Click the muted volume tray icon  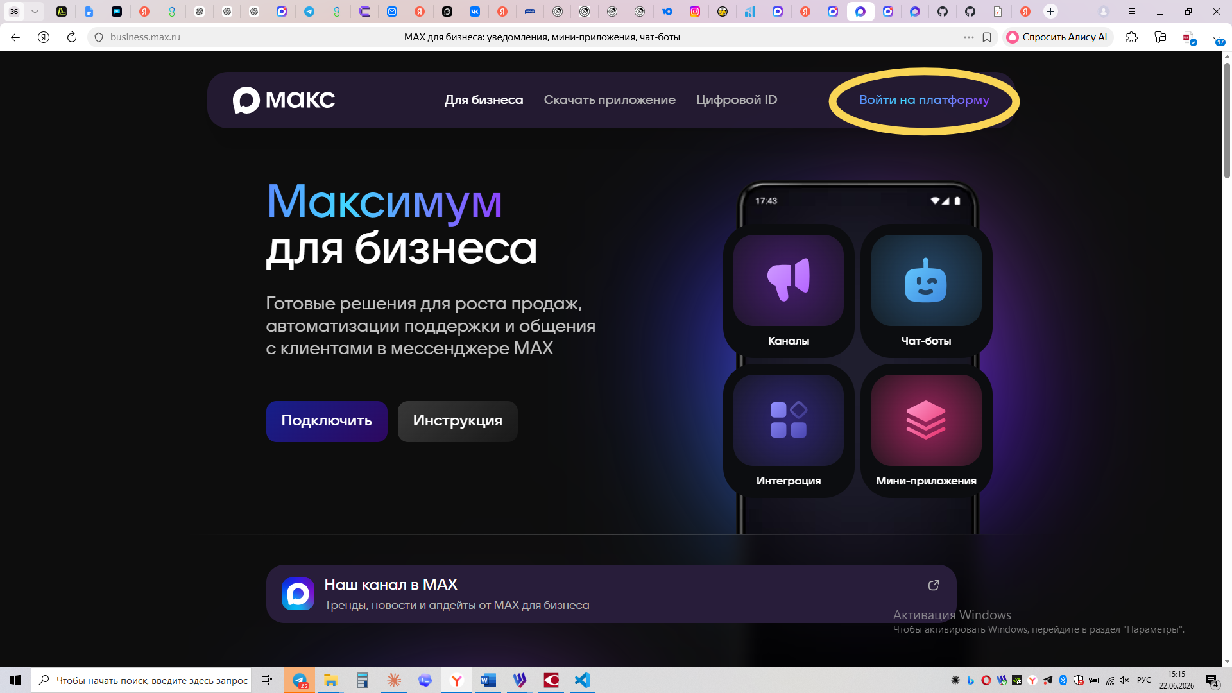click(x=1124, y=680)
